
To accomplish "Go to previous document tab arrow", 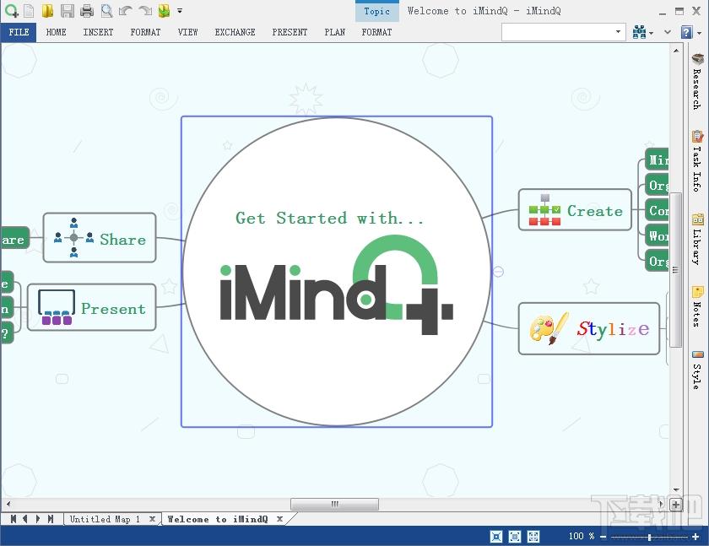I will [25, 519].
